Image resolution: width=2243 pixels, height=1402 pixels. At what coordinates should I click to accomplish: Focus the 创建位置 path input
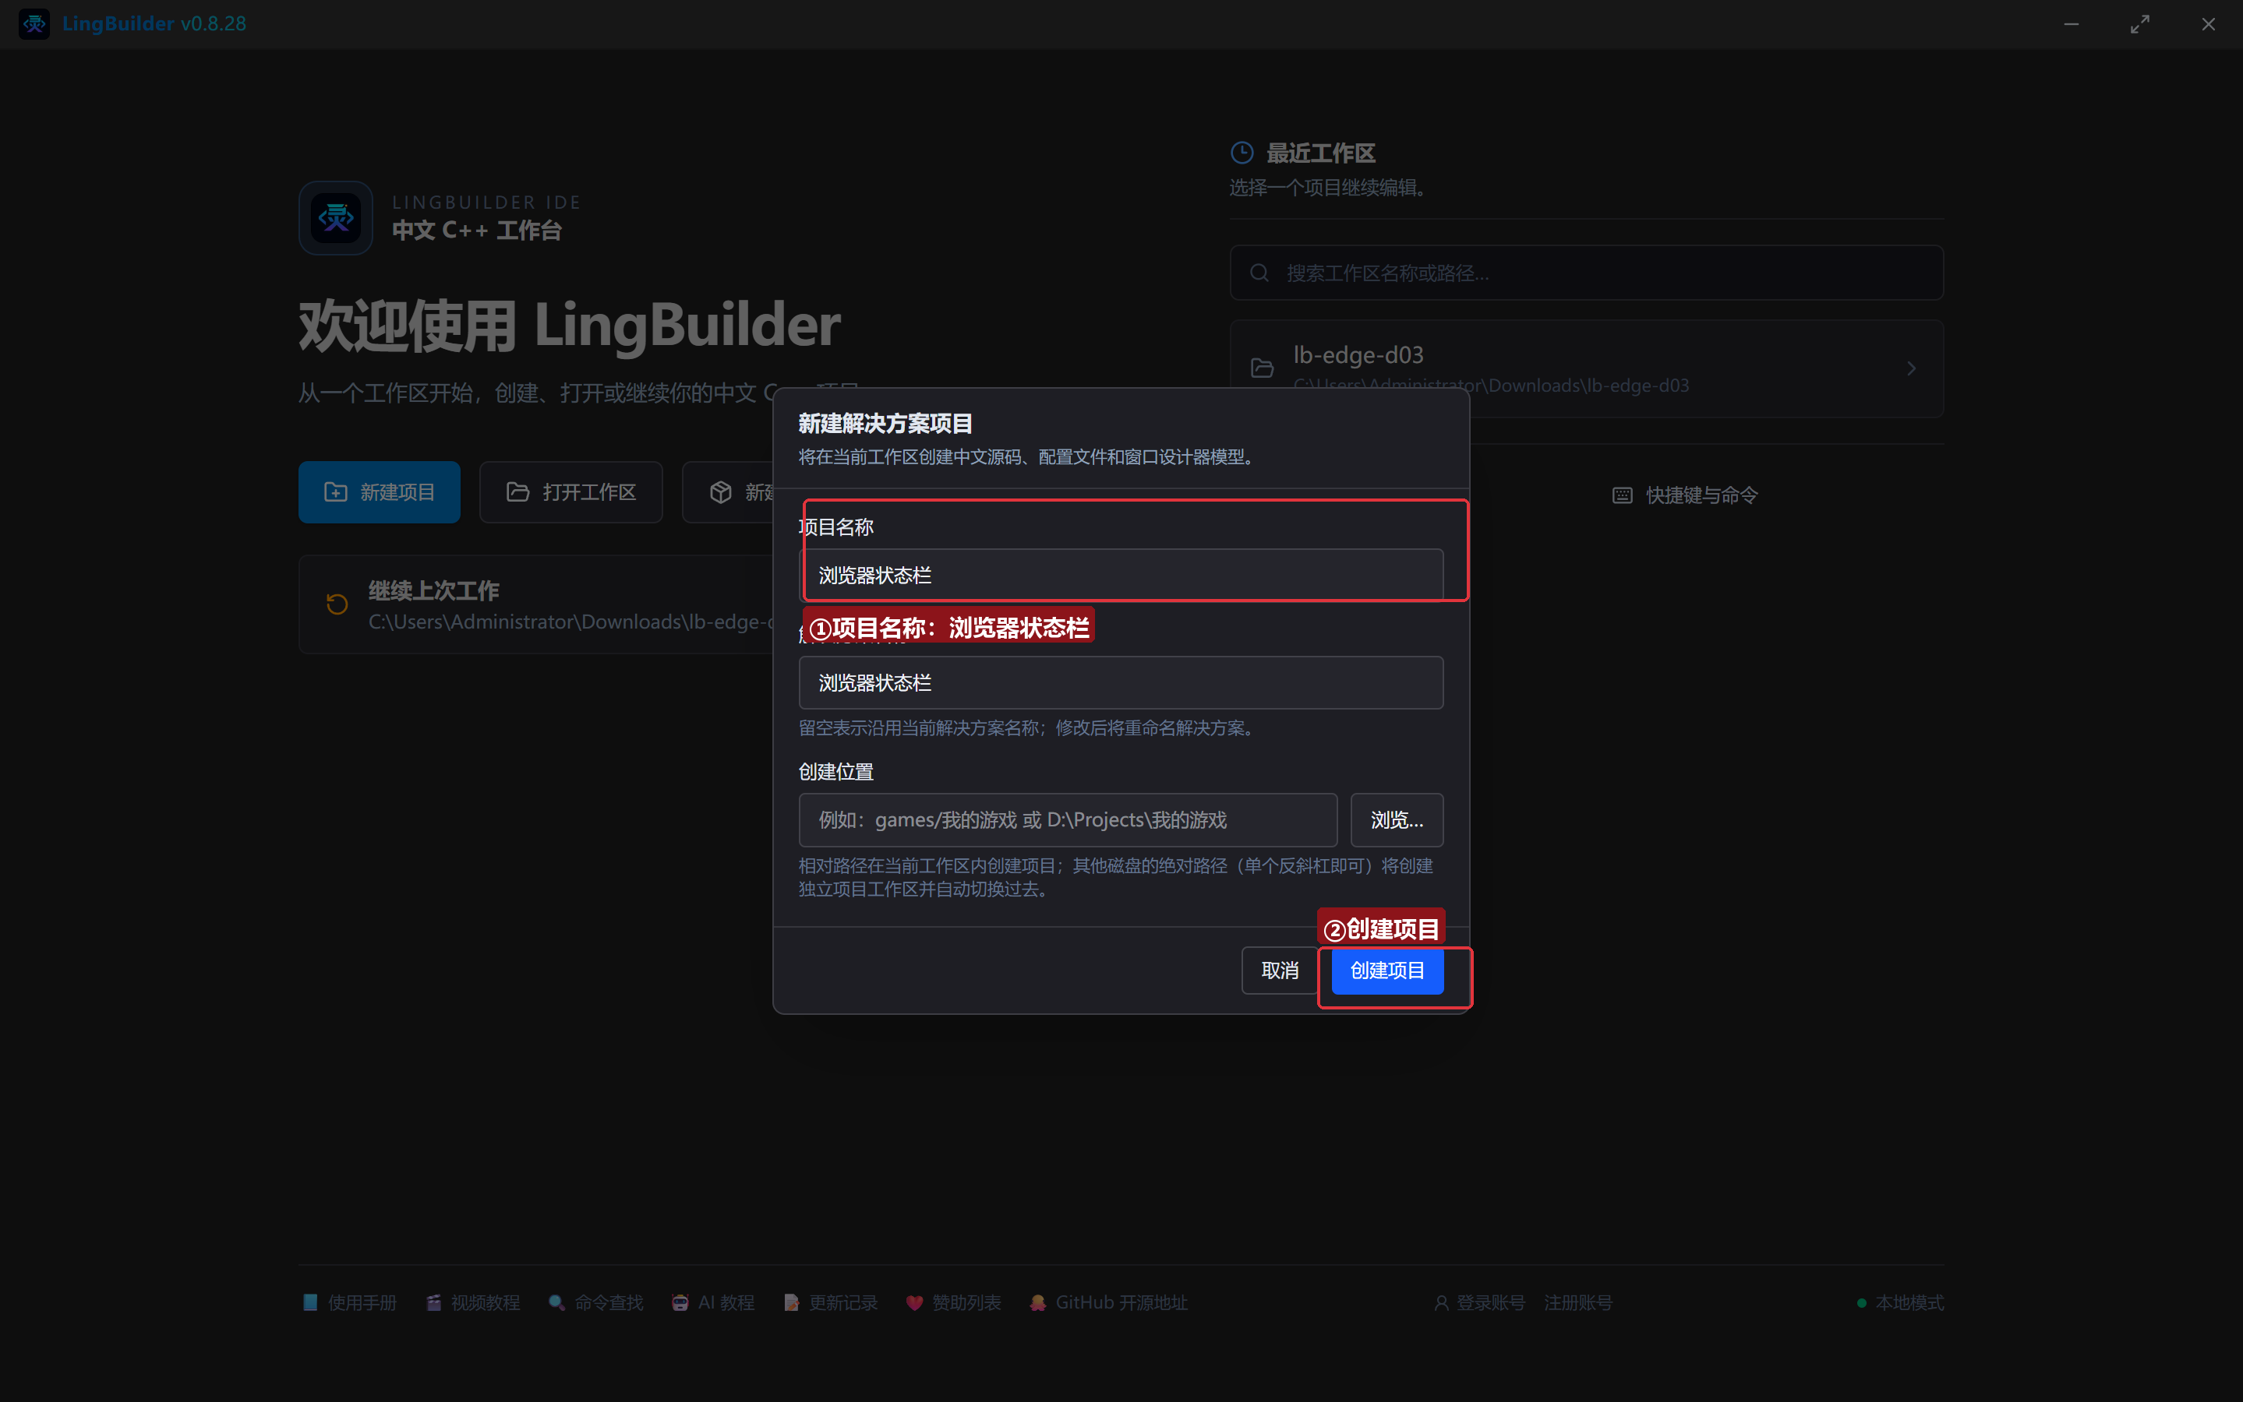pos(1068,819)
